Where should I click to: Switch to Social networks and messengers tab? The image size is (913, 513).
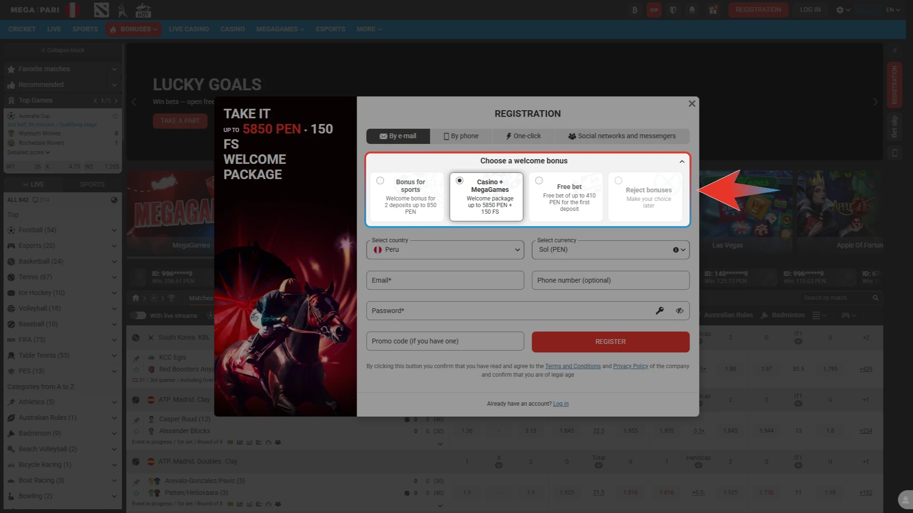pyautogui.click(x=622, y=136)
